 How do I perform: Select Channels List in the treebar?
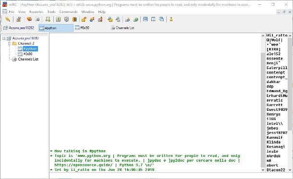[28, 59]
